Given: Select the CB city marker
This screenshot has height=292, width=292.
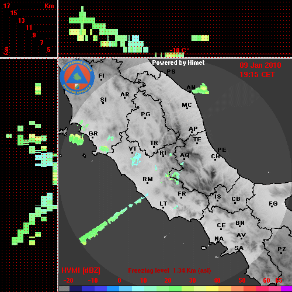Looking at the screenshot, I should point(235,203).
